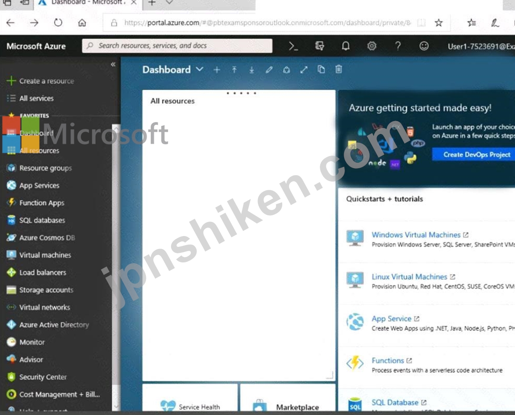Open the Service Health tile
The height and width of the screenshot is (415, 515).
pyautogui.click(x=190, y=398)
